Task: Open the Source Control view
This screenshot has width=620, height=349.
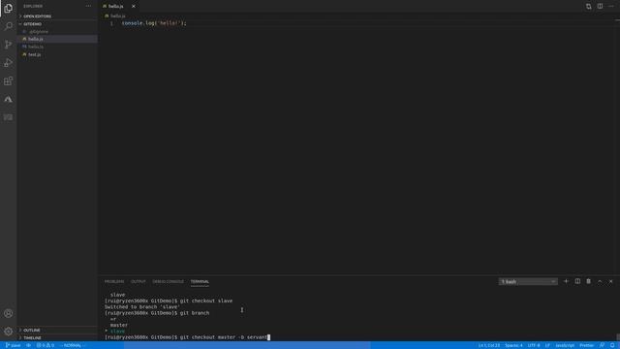Action: [x=9, y=45]
